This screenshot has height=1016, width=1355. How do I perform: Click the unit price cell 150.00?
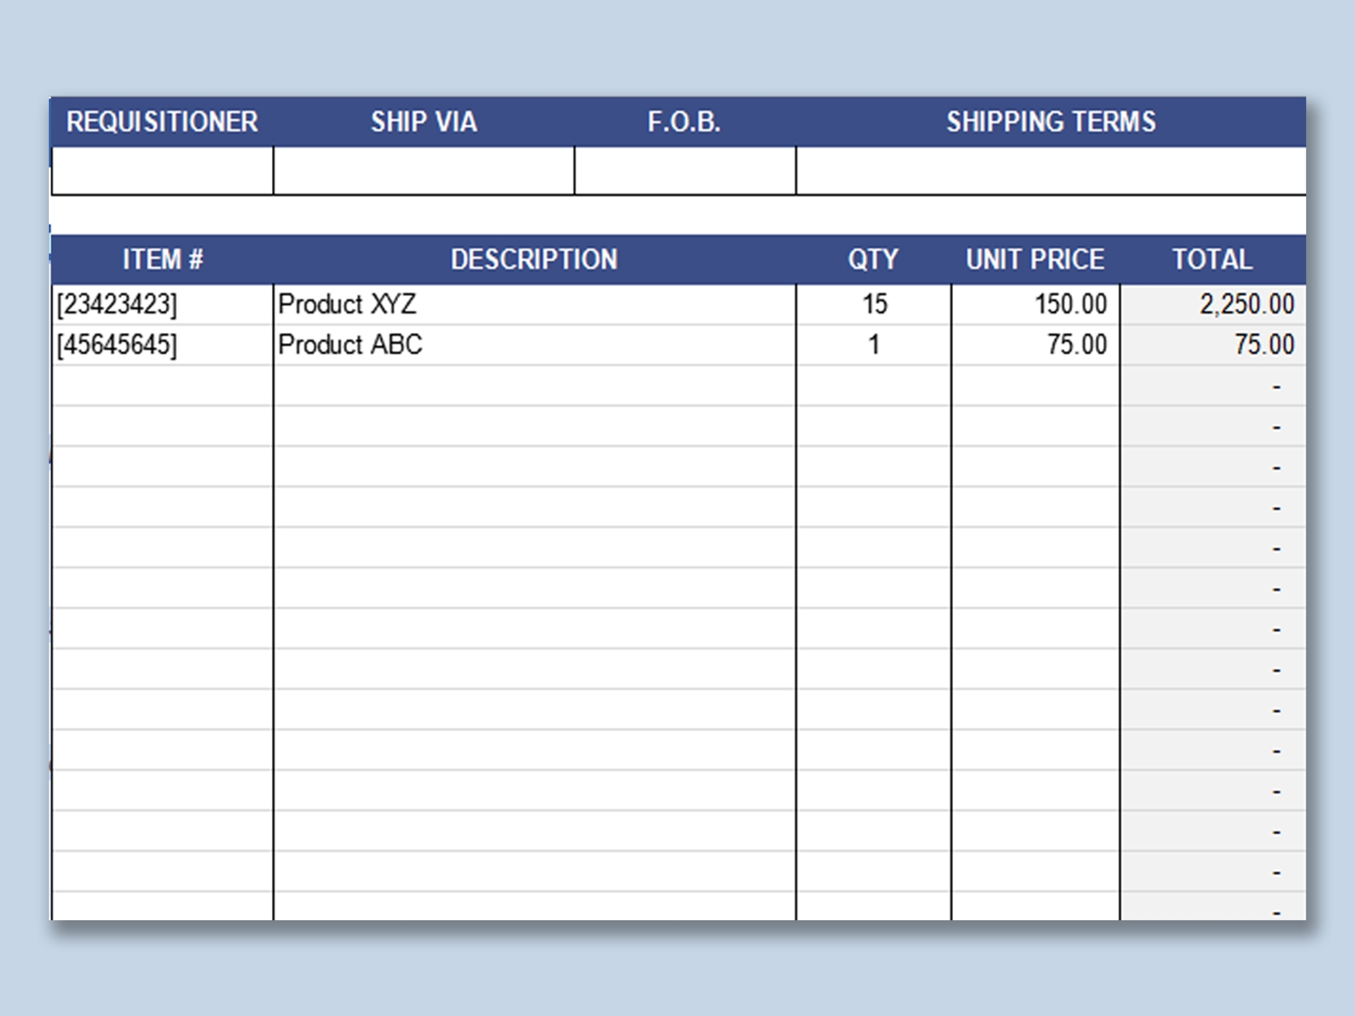[x=1035, y=304]
